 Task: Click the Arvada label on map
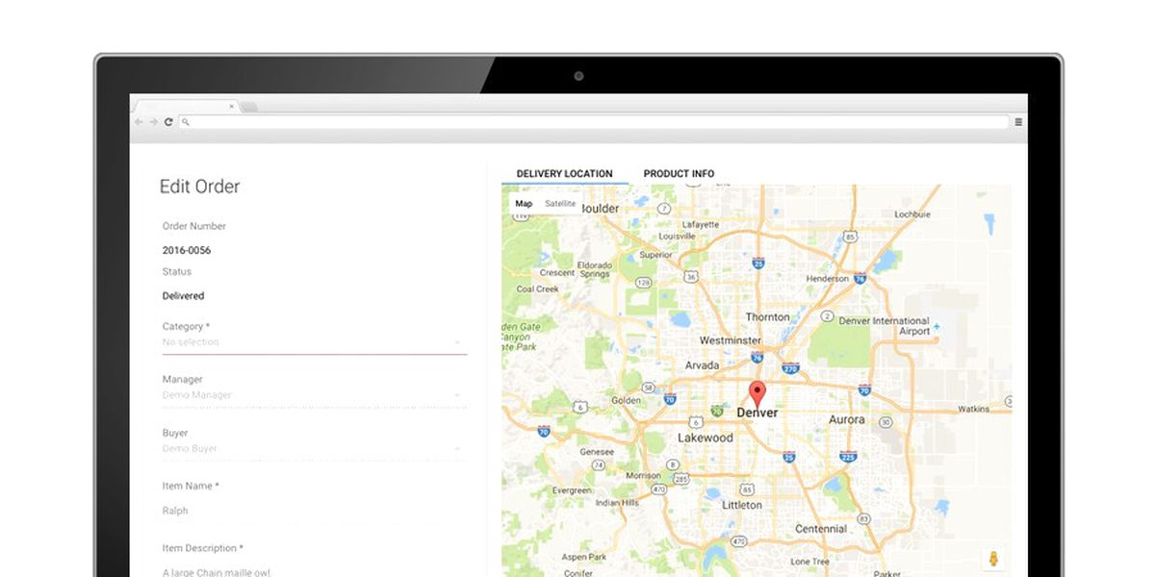[702, 365]
